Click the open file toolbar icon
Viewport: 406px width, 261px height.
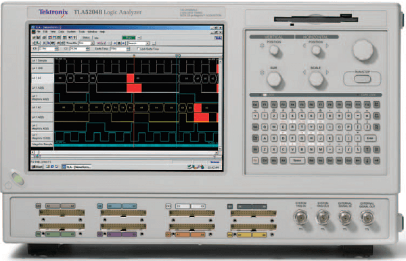pos(34,37)
